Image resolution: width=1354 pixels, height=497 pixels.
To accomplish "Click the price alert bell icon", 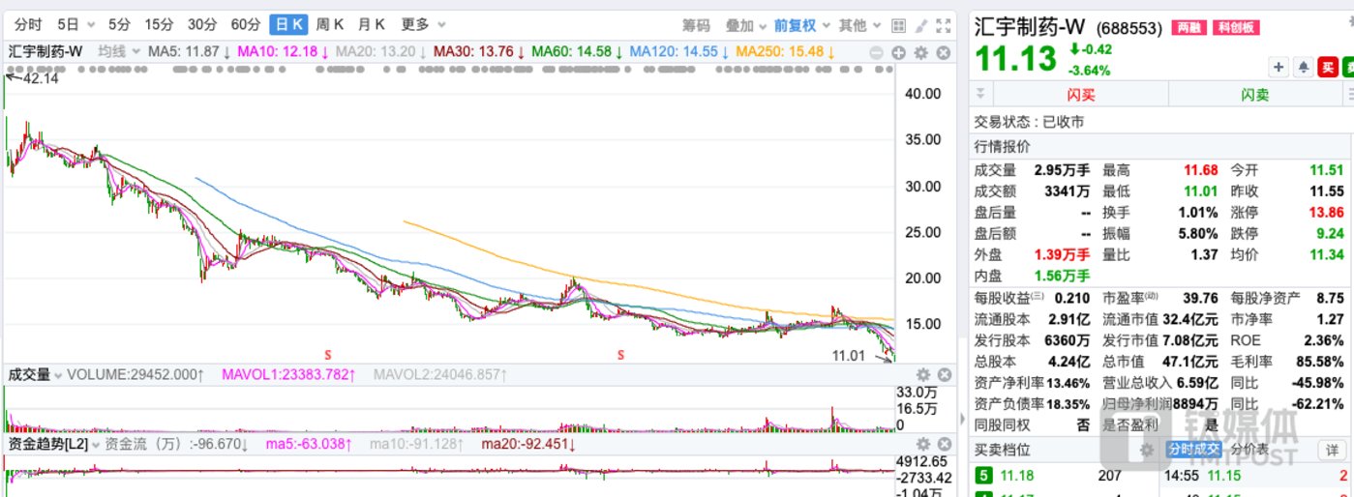I will pyautogui.click(x=1303, y=67).
